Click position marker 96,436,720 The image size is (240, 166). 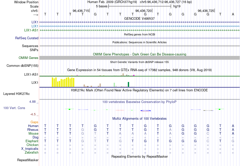(x=143, y=11)
